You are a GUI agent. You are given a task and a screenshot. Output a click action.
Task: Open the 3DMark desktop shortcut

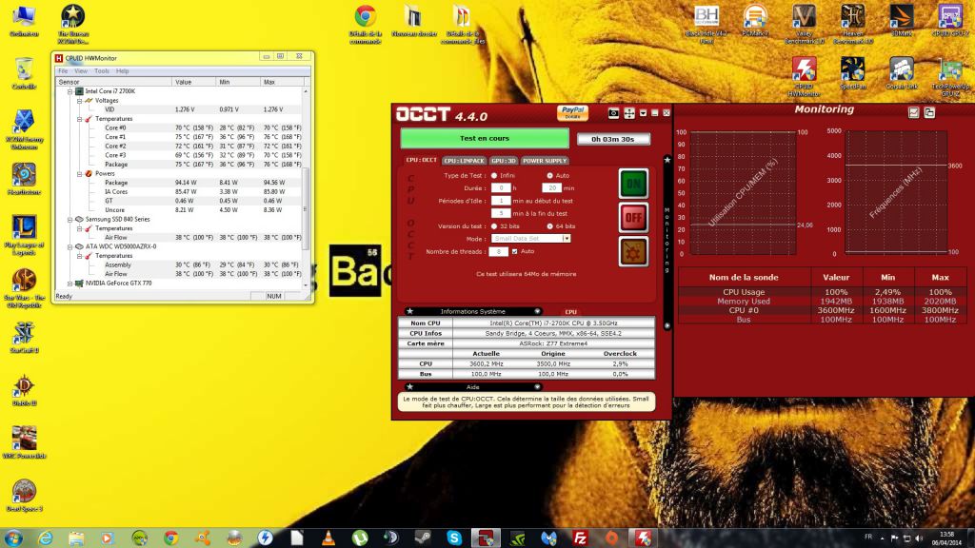[x=901, y=21]
